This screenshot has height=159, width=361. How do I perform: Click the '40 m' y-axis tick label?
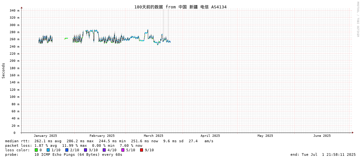[15, 118]
